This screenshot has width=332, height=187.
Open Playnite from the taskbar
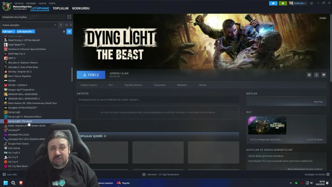coord(123,183)
